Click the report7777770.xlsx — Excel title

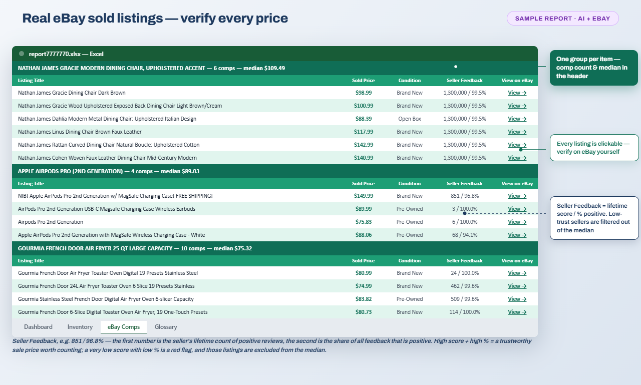(x=66, y=54)
